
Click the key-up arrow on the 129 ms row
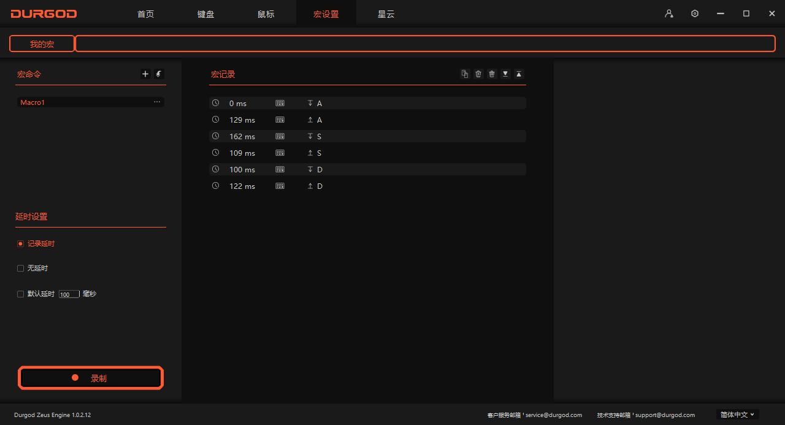[x=310, y=120]
